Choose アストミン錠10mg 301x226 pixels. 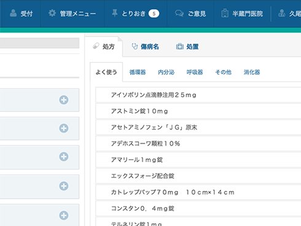pos(198,111)
